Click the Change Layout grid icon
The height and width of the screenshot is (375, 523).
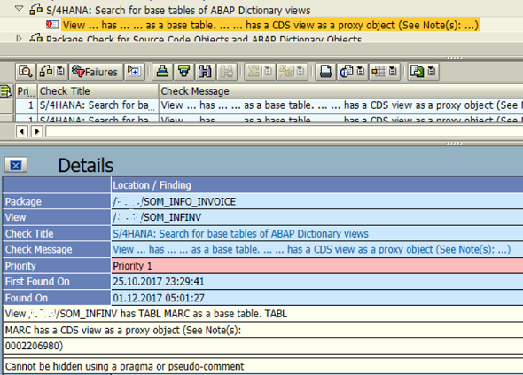pos(379,72)
